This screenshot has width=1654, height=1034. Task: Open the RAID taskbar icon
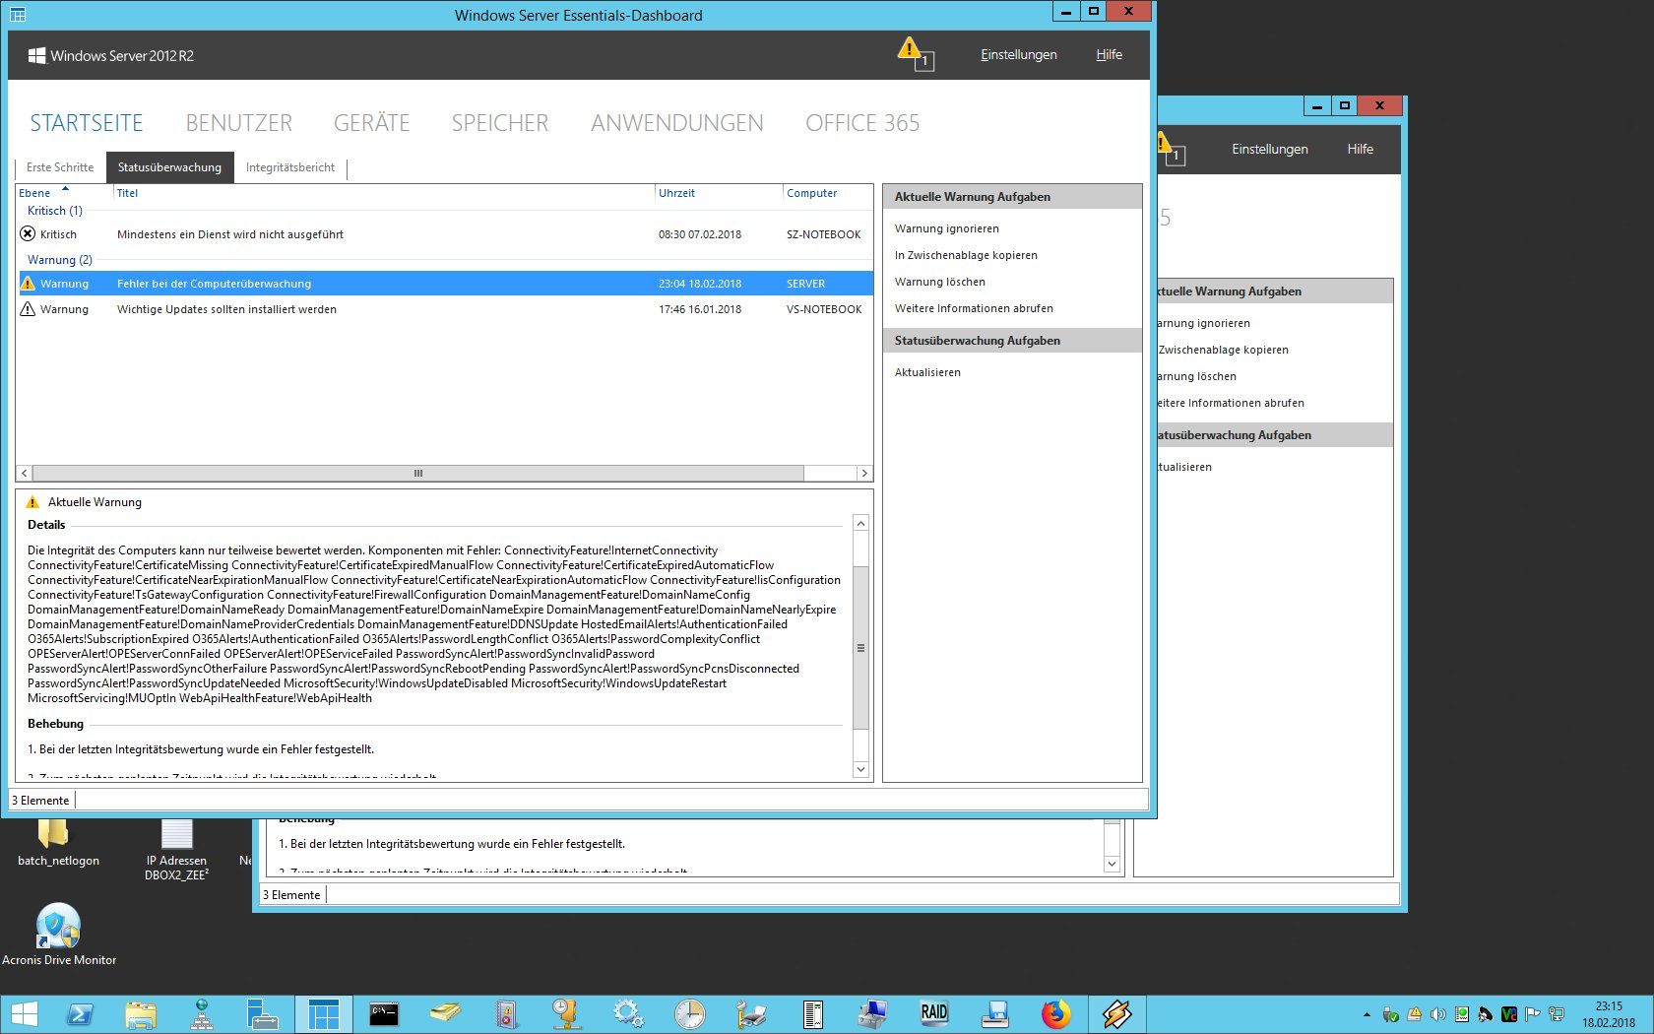point(934,1014)
